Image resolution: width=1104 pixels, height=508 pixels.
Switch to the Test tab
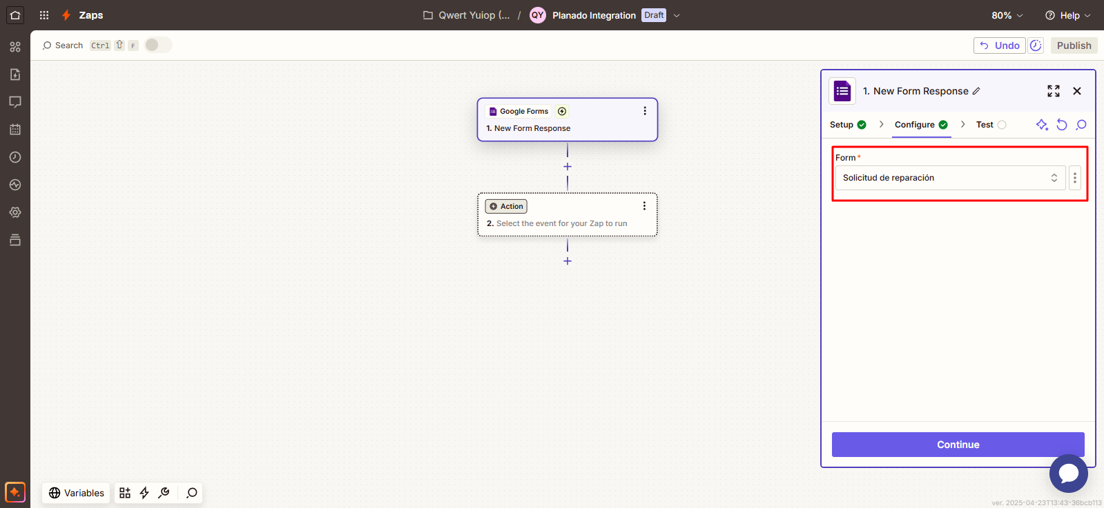[x=991, y=125]
